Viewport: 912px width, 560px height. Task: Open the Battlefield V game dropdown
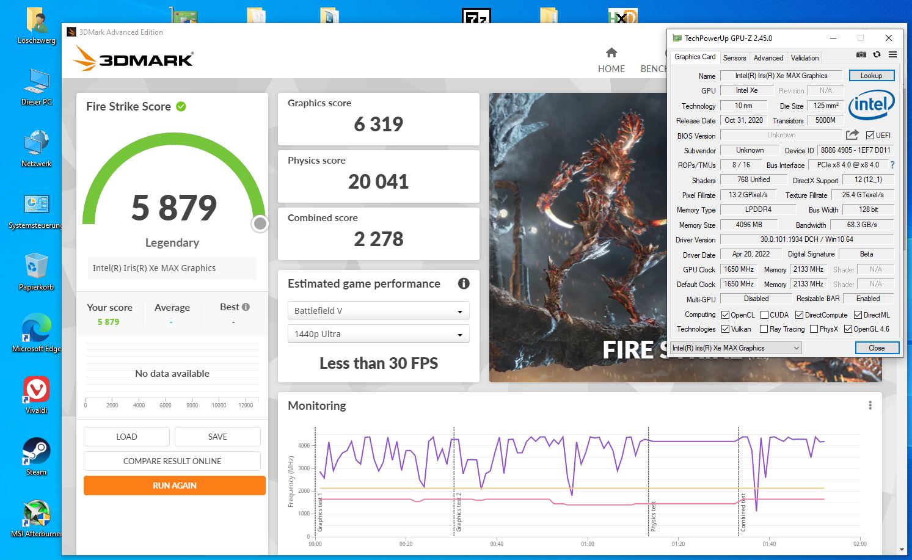[378, 310]
